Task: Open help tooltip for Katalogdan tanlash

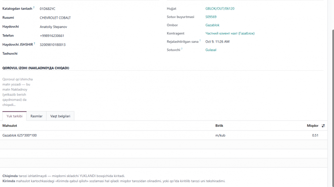Action: [34, 8]
